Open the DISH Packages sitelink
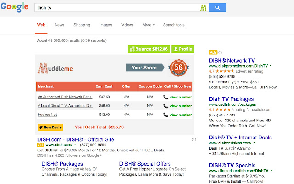The width and height of the screenshot is (294, 184). coord(62,164)
